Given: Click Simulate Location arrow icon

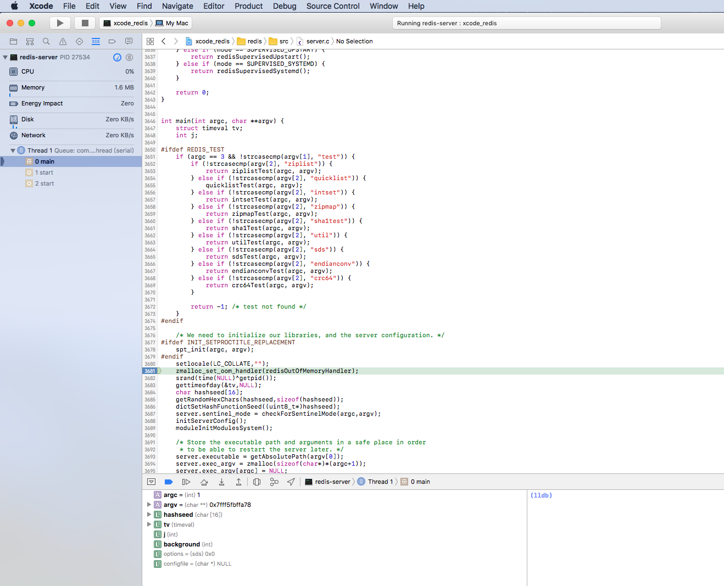Looking at the screenshot, I should pos(291,482).
